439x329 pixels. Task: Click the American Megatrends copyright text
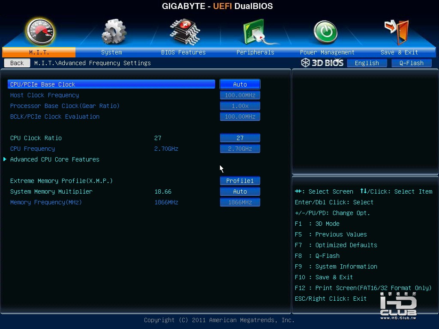tap(219, 320)
